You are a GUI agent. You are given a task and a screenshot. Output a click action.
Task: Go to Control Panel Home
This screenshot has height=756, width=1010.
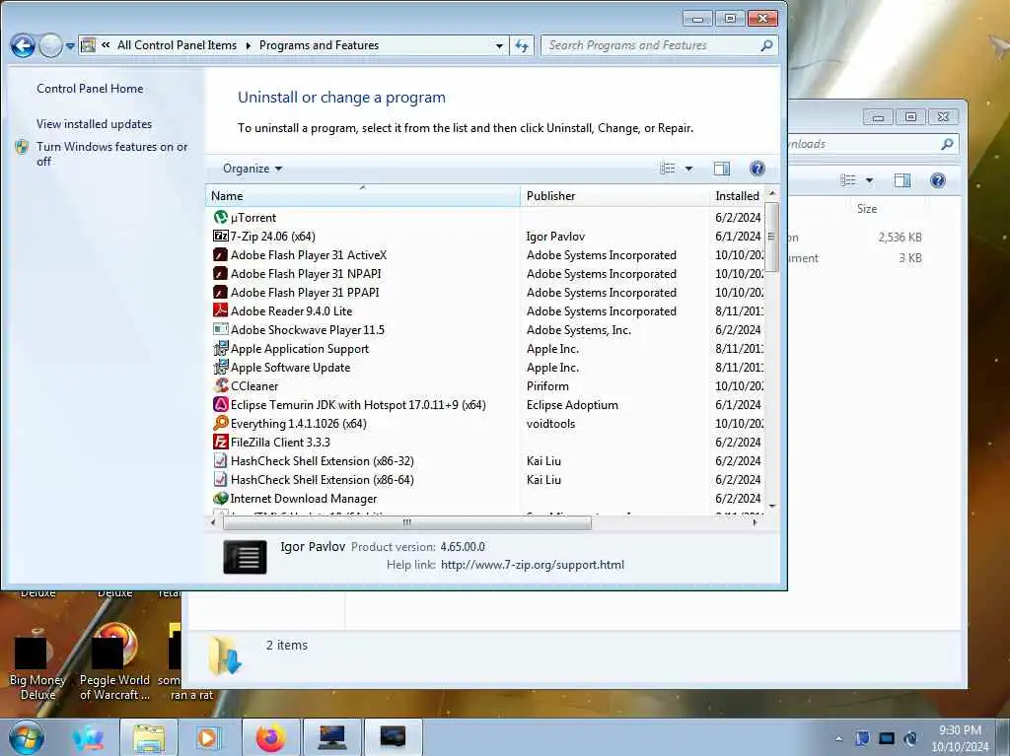90,89
